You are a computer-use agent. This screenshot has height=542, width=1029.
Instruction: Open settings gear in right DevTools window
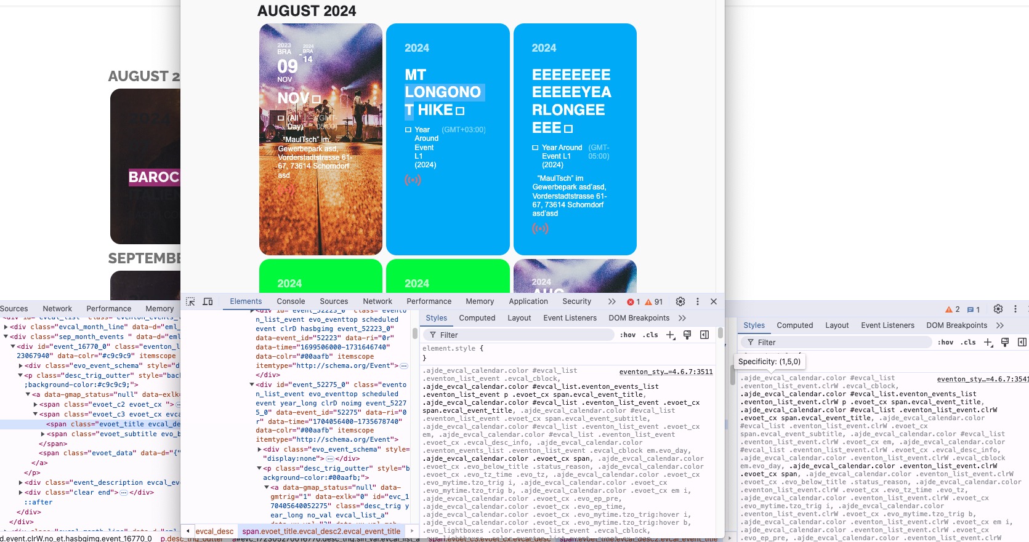(998, 309)
